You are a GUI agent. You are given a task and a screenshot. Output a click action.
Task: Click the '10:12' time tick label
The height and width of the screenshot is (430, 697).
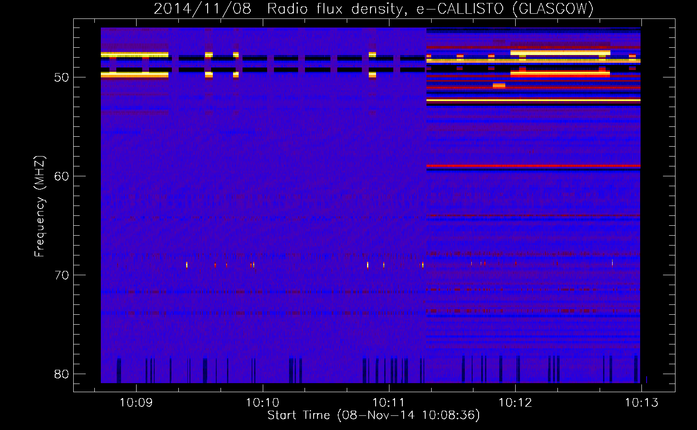[515, 403]
